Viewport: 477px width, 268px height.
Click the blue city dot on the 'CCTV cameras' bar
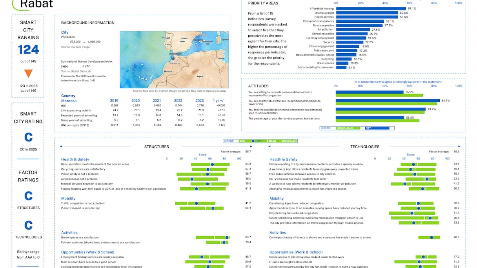coord(427,179)
